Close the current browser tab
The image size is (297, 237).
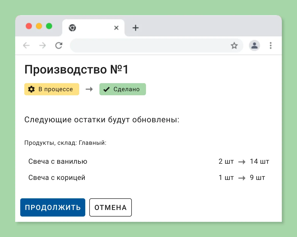click(x=116, y=28)
